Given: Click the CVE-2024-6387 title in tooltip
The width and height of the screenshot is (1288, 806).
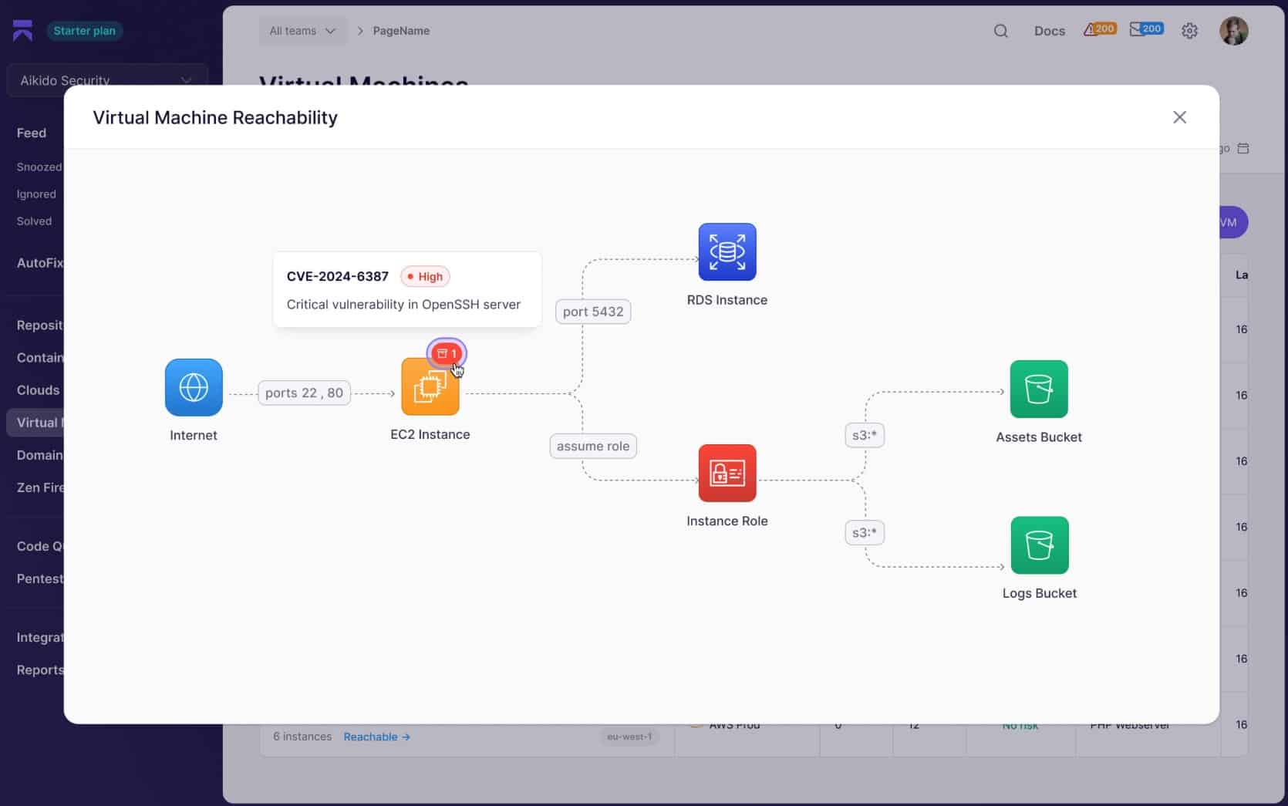Looking at the screenshot, I should pos(338,276).
